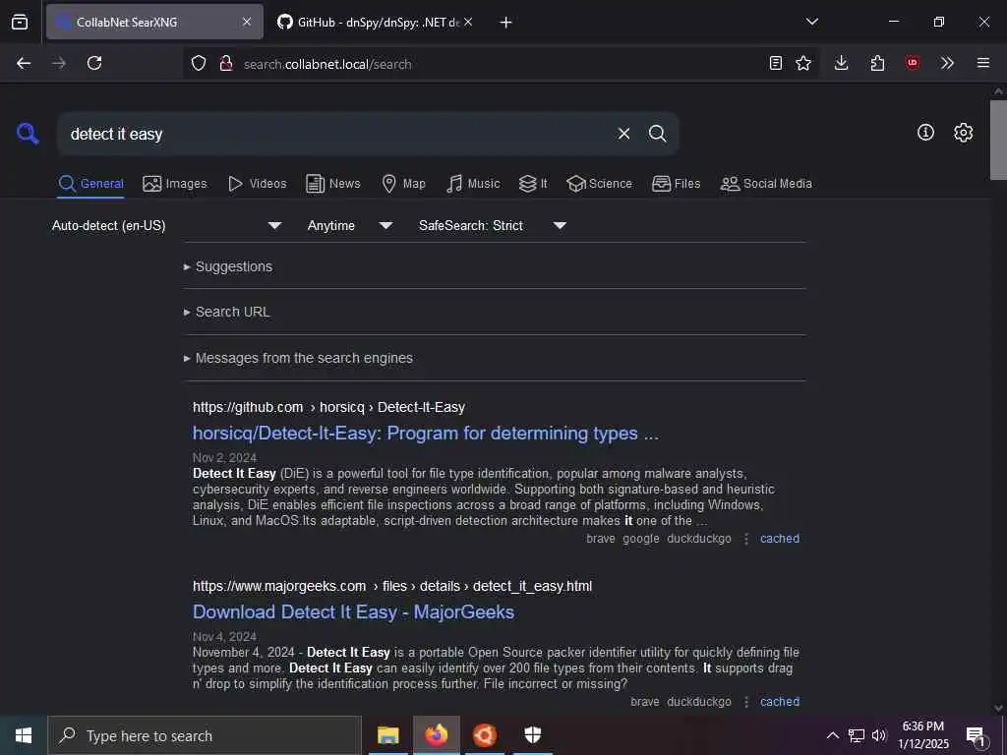Select the It search category
1007x755 pixels.
(533, 184)
